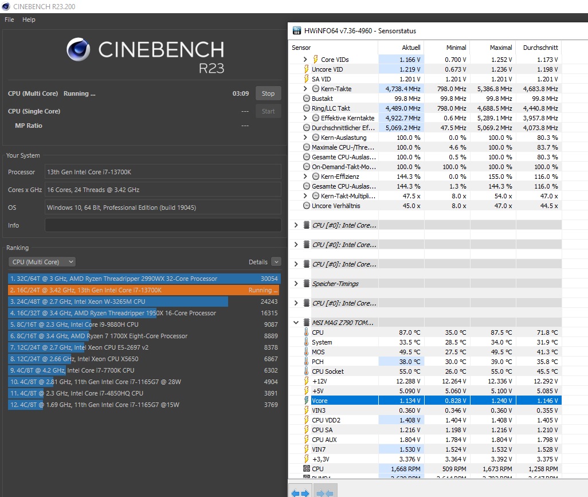The width and height of the screenshot is (588, 497).
Task: Expand the Kern-Effizienz row
Action: coord(305,177)
